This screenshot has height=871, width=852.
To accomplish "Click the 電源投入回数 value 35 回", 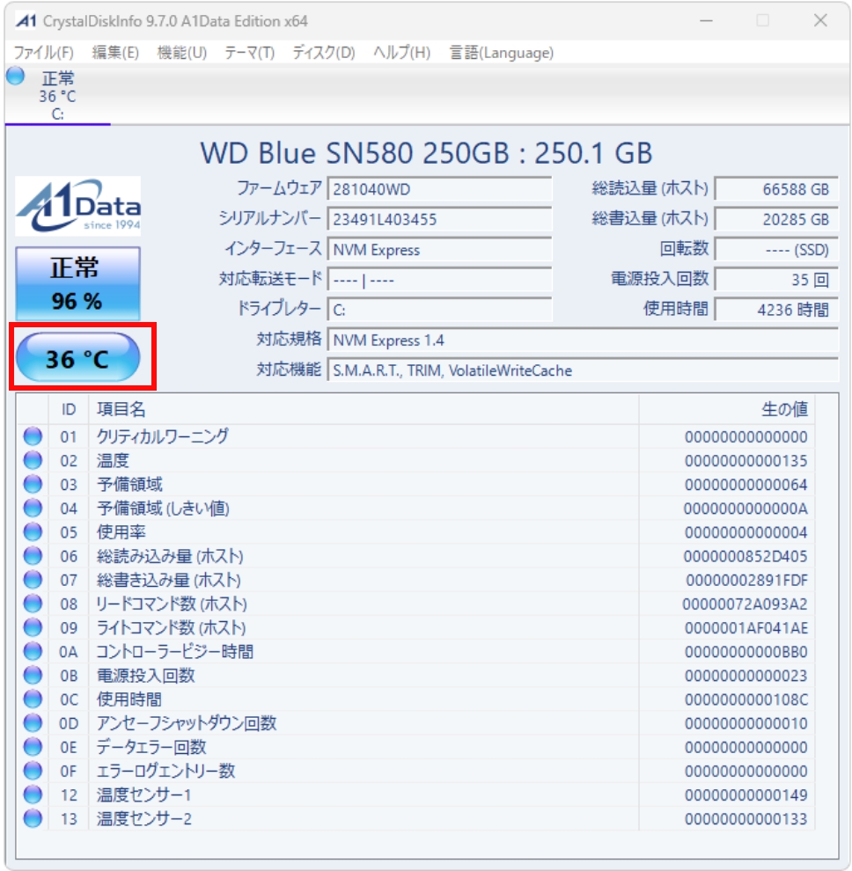I will click(x=775, y=280).
